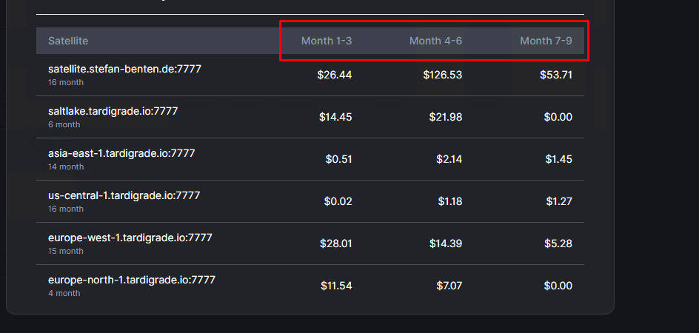The height and width of the screenshot is (333, 699).
Task: Click the Month 4-6 column header
Action: (435, 41)
